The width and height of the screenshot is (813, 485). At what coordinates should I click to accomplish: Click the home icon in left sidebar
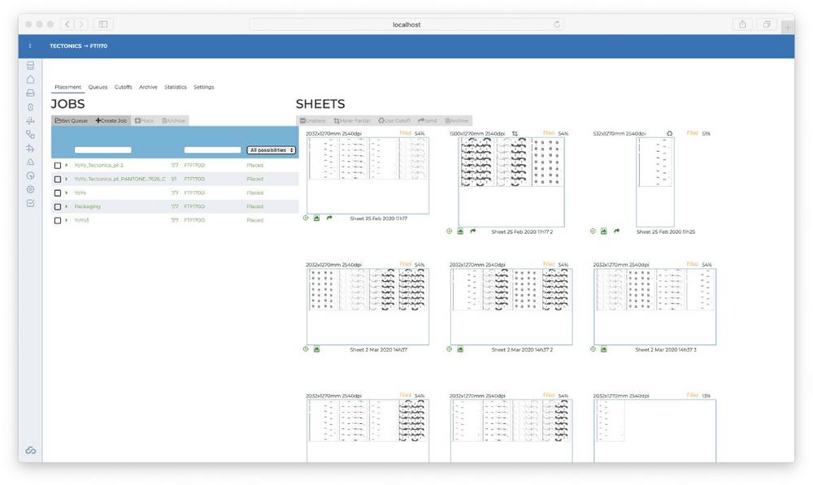[30, 80]
